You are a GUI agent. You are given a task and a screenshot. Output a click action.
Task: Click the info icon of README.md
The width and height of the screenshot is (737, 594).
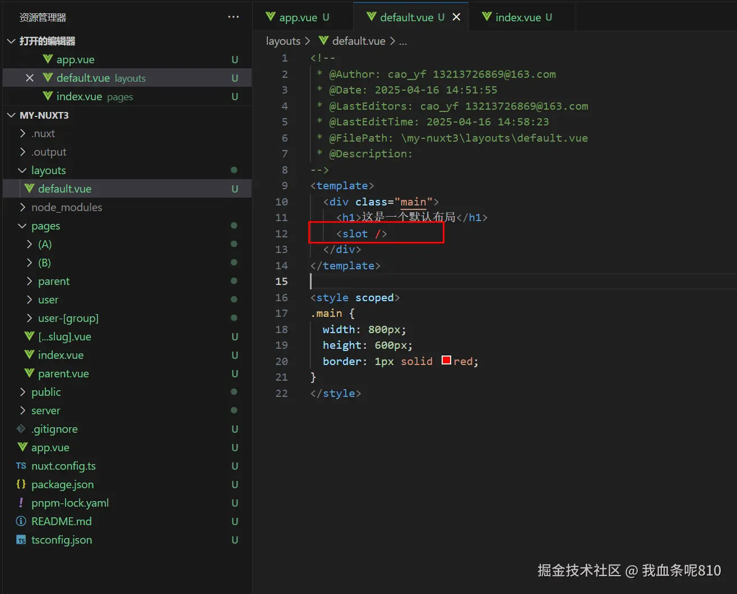21,521
